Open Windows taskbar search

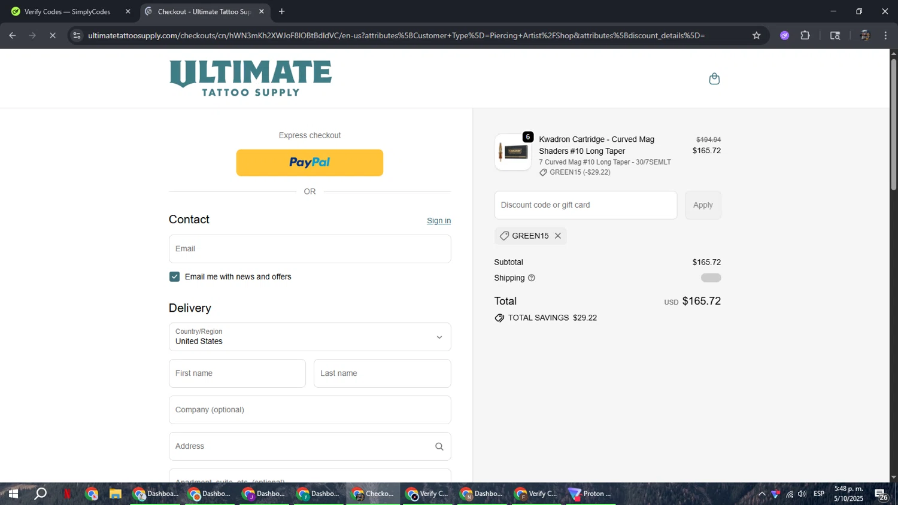pos(40,494)
